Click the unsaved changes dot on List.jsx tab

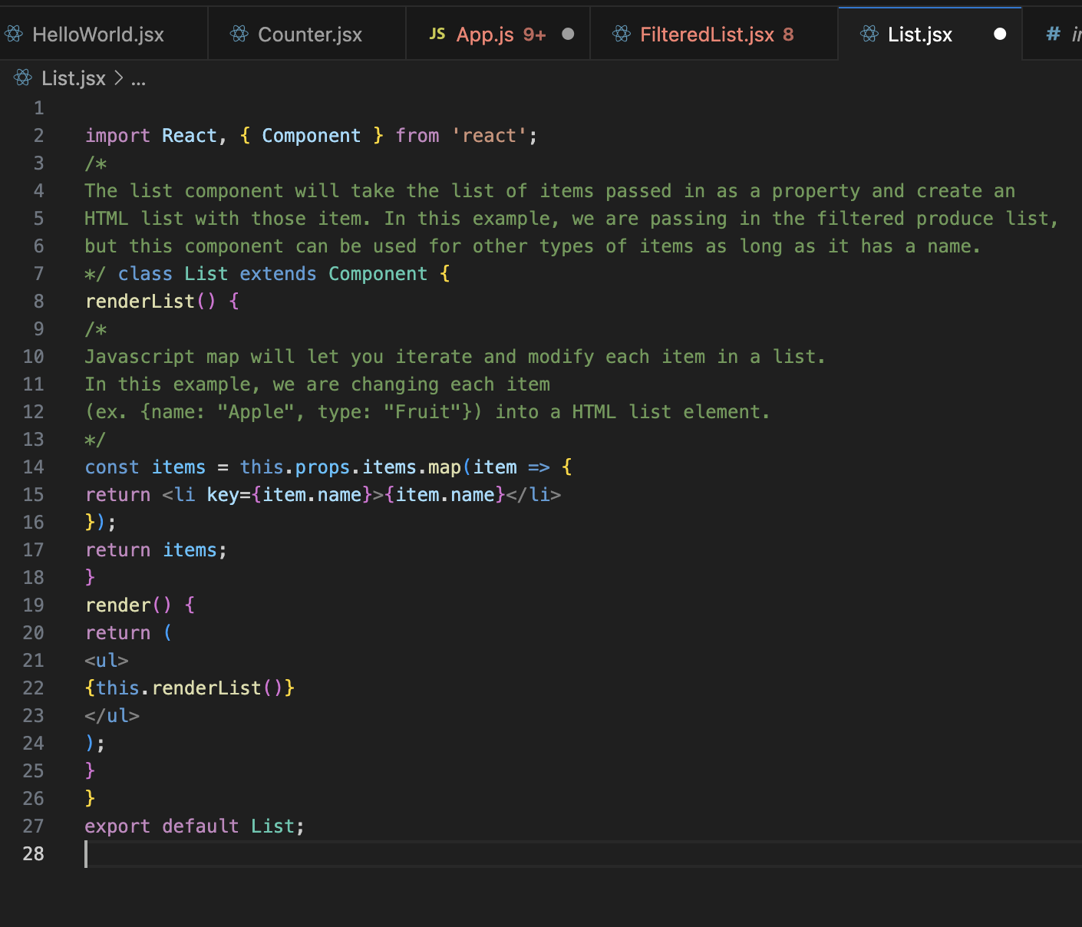(x=999, y=34)
